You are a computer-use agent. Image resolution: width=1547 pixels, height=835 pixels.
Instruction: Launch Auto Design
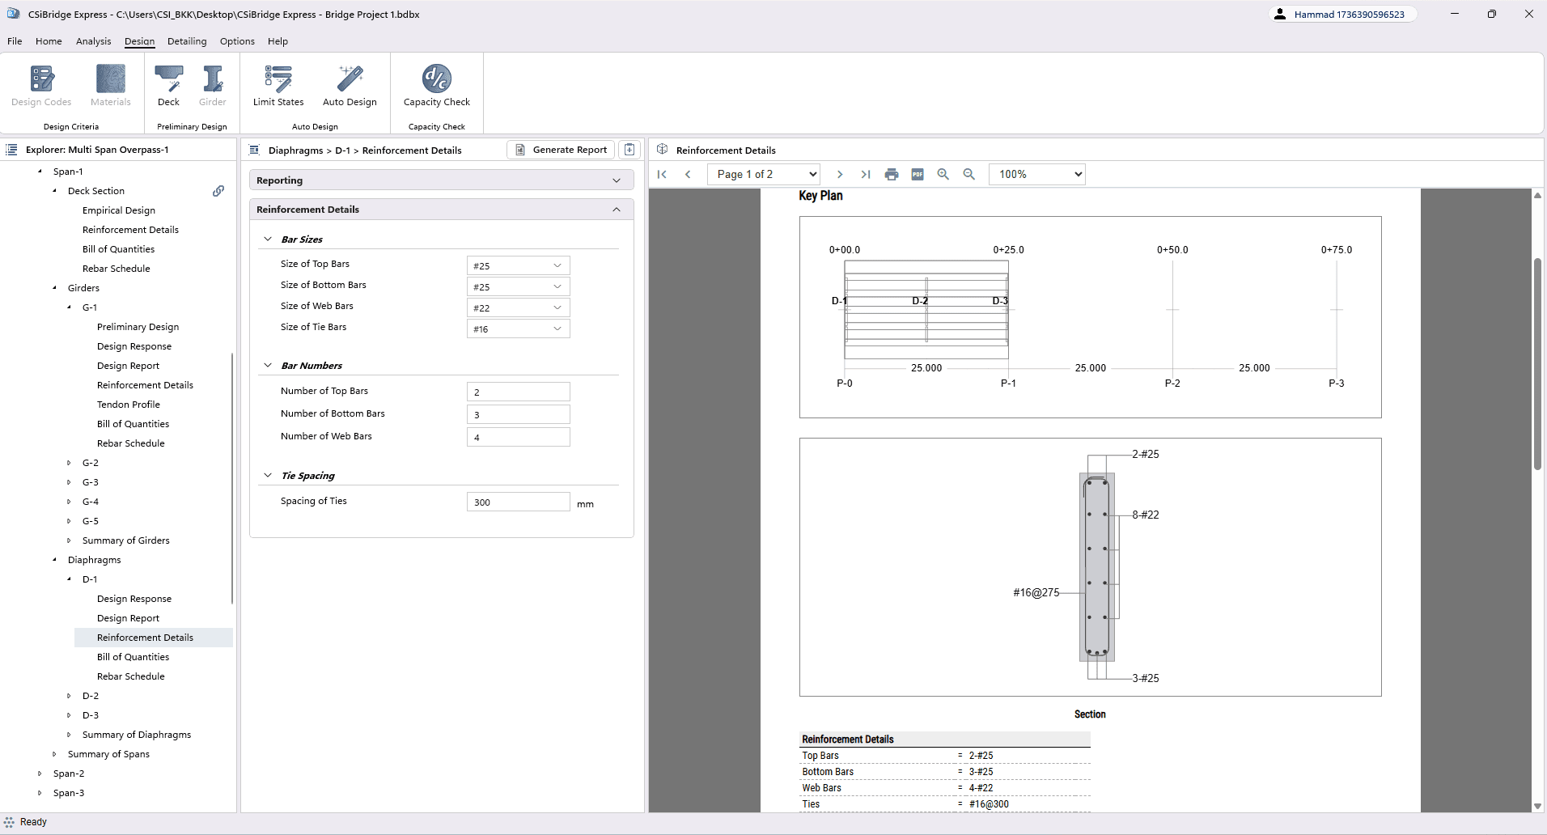coord(350,85)
